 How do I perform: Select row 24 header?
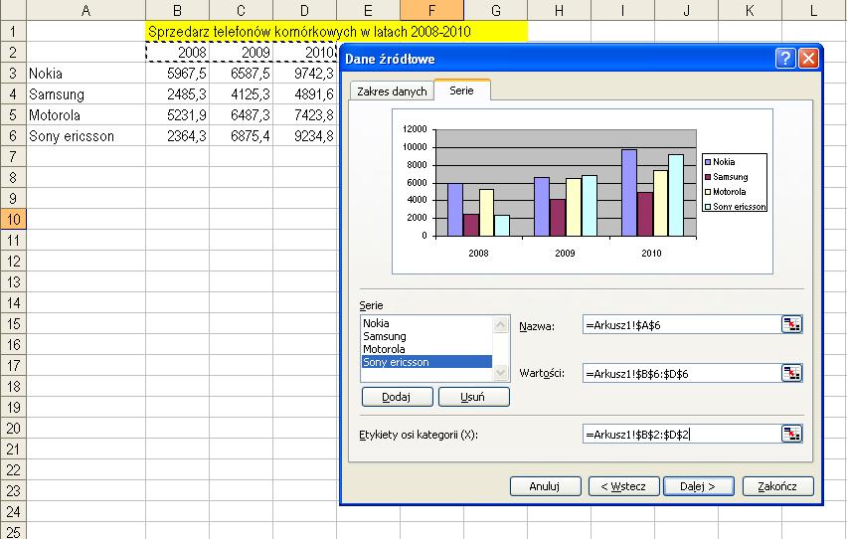click(x=13, y=511)
